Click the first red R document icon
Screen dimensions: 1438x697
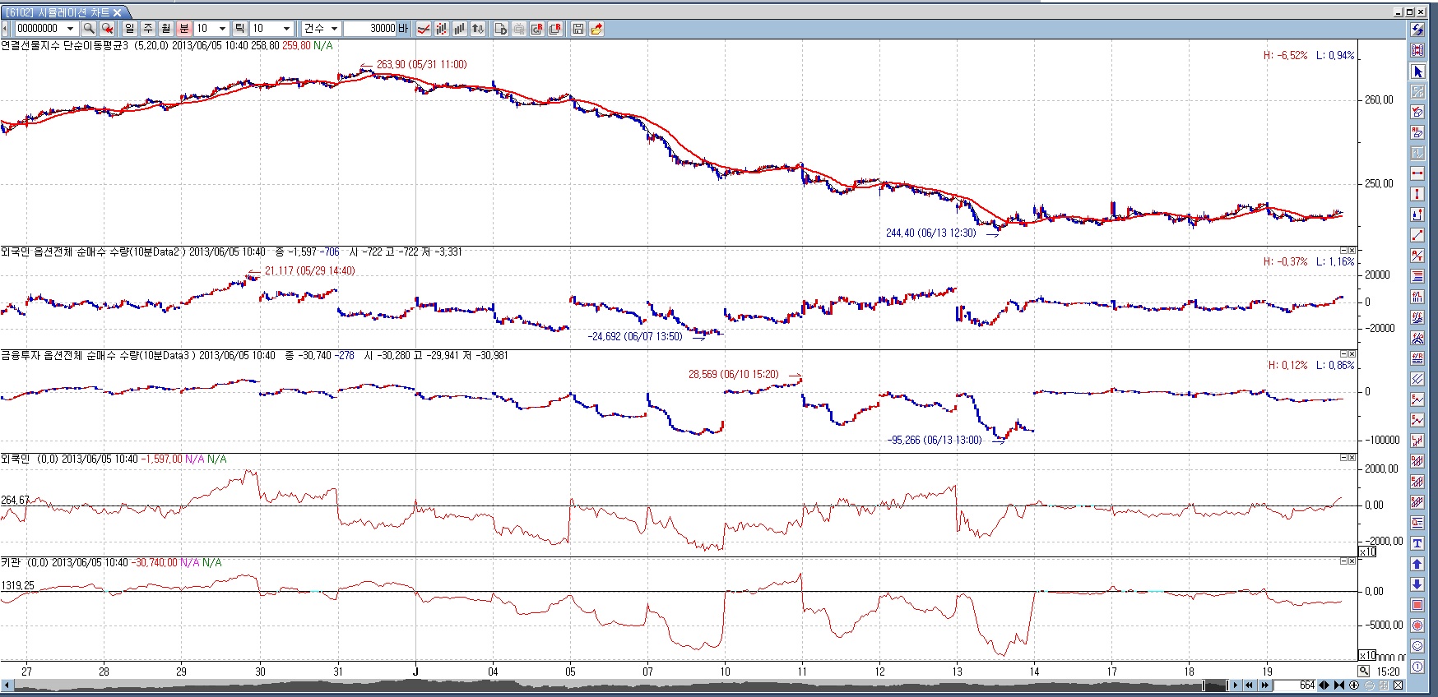coord(537,29)
